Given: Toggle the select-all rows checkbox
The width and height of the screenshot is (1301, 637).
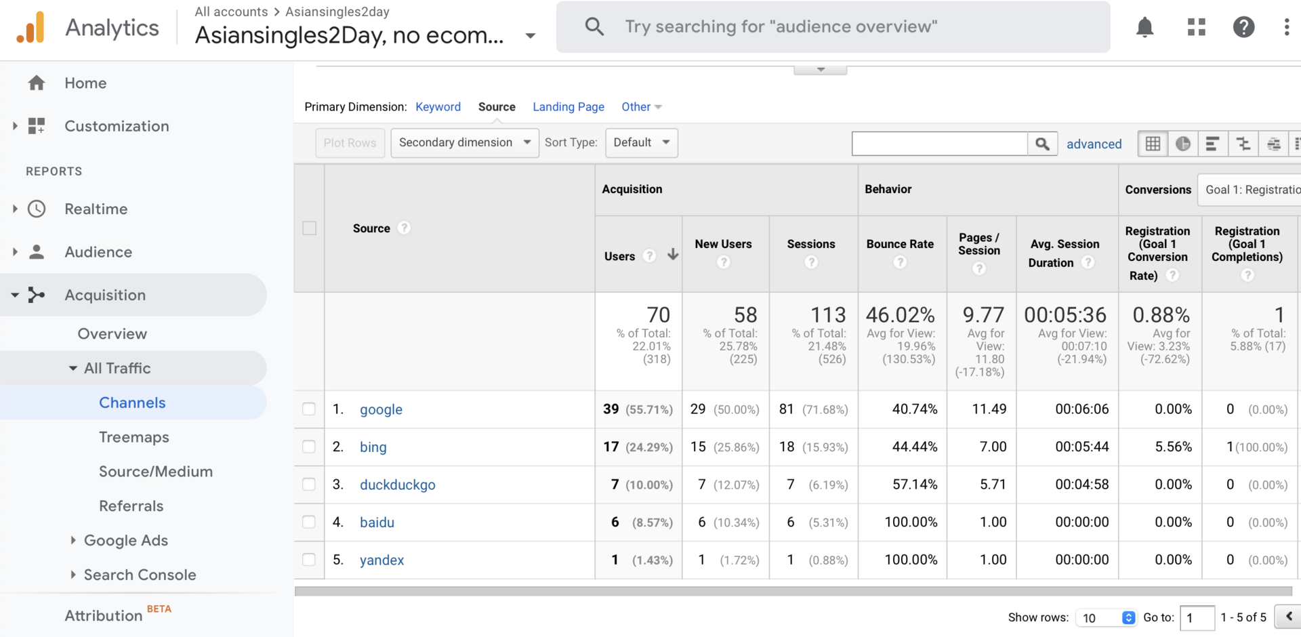Looking at the screenshot, I should [310, 228].
